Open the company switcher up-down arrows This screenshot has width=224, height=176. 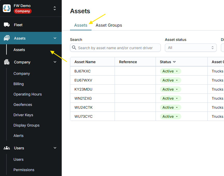click(55, 8)
